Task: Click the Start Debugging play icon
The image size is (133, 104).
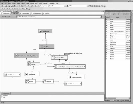Action: [x=38, y=6]
